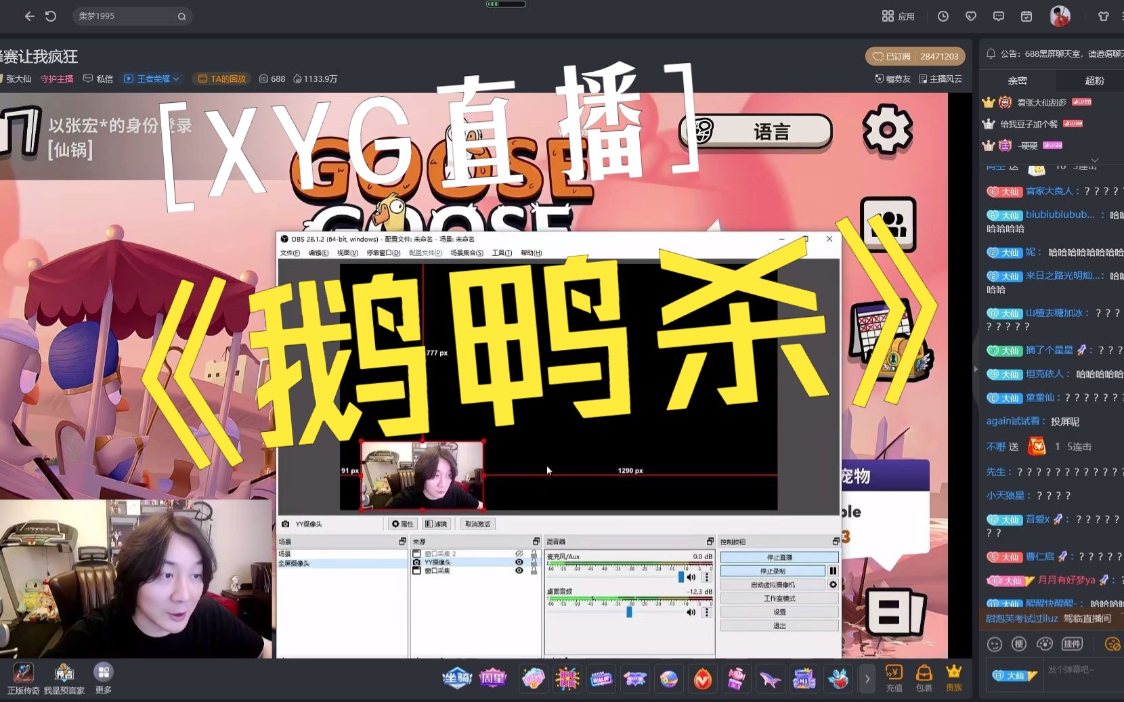Pop out the OBS 来源 dock
1124x702 pixels.
tap(536, 542)
